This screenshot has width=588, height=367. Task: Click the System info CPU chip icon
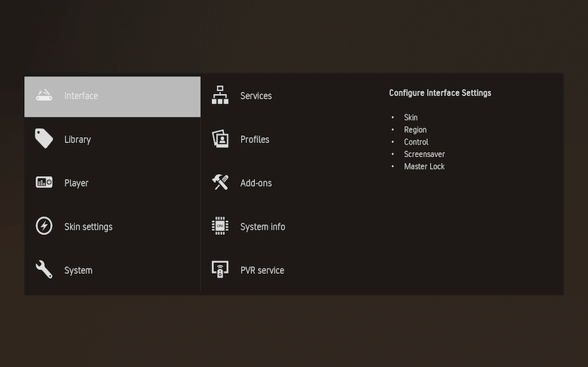[220, 226]
